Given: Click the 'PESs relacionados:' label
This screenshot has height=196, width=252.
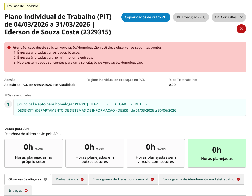Looking at the screenshot, I should pos(18,95).
